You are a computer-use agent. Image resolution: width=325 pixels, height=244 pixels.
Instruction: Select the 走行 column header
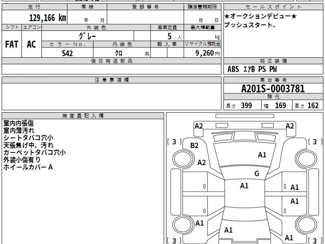(x=34, y=7)
